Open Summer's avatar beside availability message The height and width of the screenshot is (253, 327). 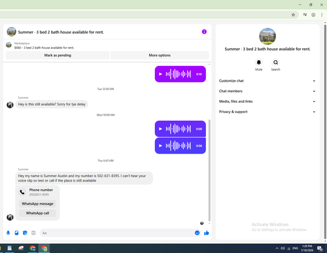coord(10,105)
